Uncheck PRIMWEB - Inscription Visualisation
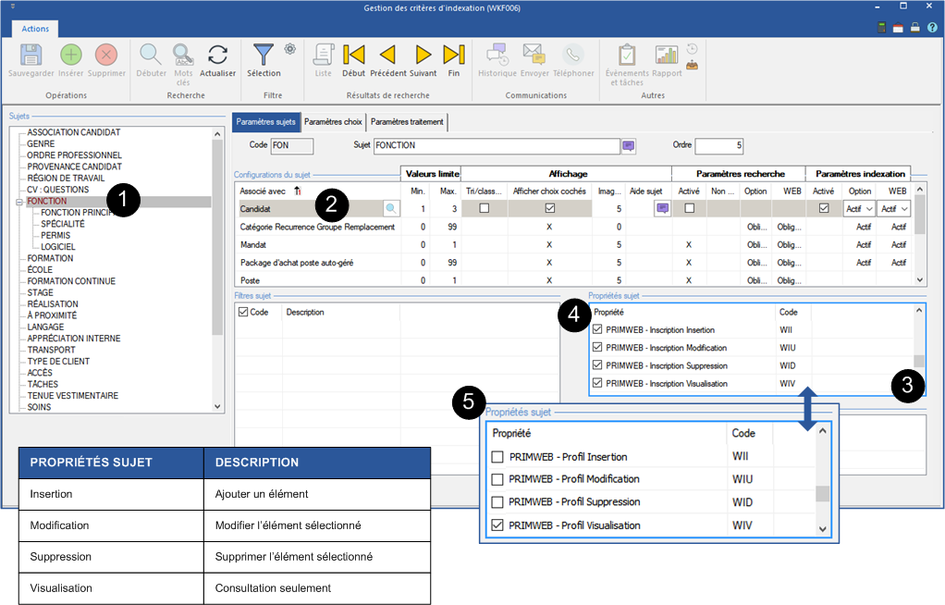The height and width of the screenshot is (605, 945). pos(597,383)
